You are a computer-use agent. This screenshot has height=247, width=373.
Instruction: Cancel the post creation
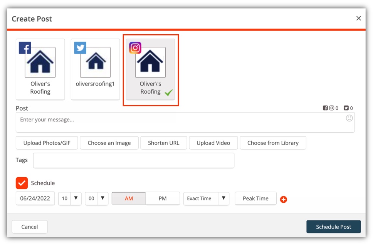click(30, 227)
